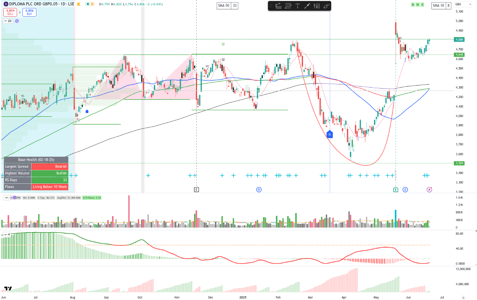Toggle the auto scale A button

coord(463,298)
